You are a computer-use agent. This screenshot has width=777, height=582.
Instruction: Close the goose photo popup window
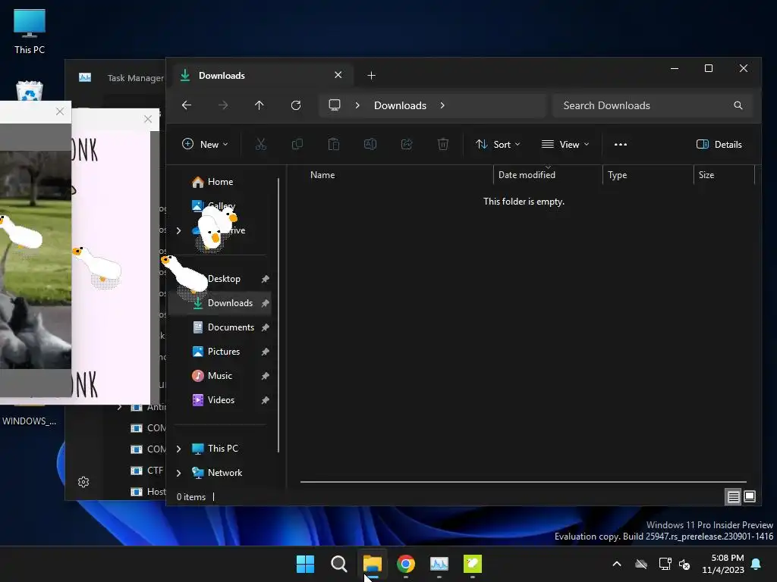[60, 111]
